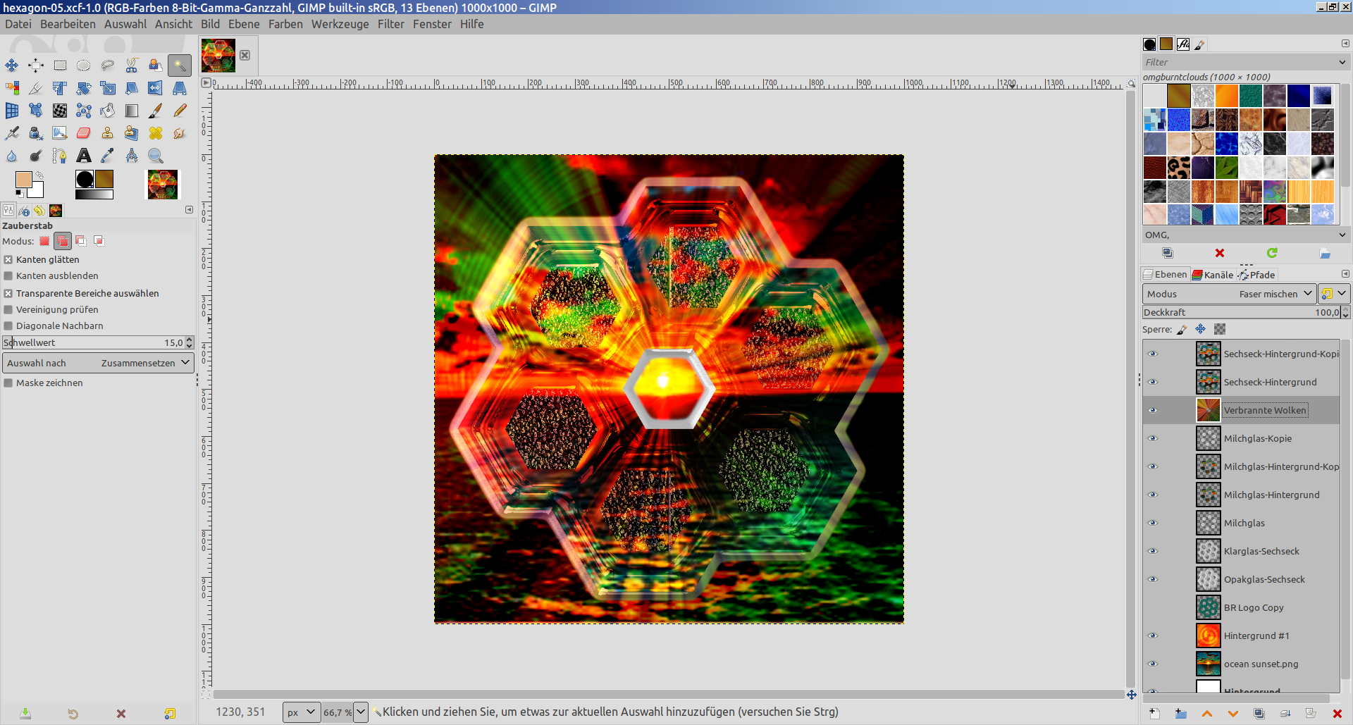Select the Ellipse Select tool
The height and width of the screenshot is (725, 1353).
coord(84,66)
